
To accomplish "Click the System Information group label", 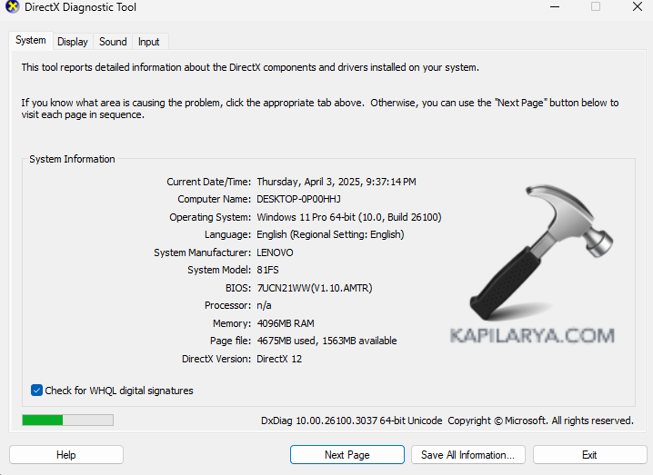I will point(72,159).
